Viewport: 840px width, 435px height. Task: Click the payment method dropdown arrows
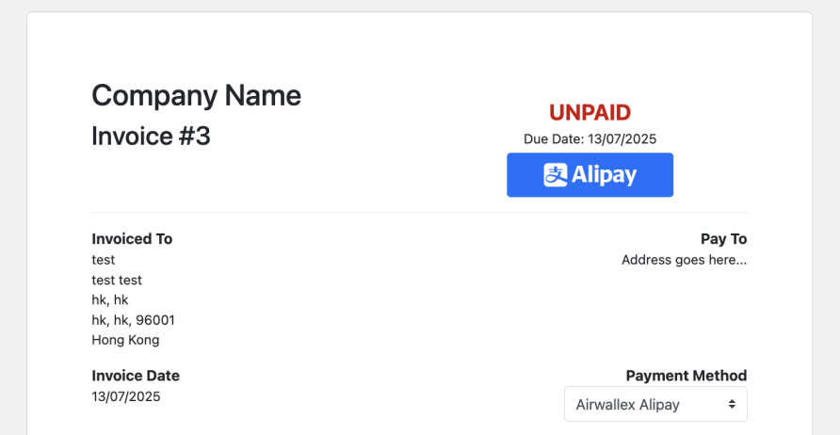click(x=732, y=404)
